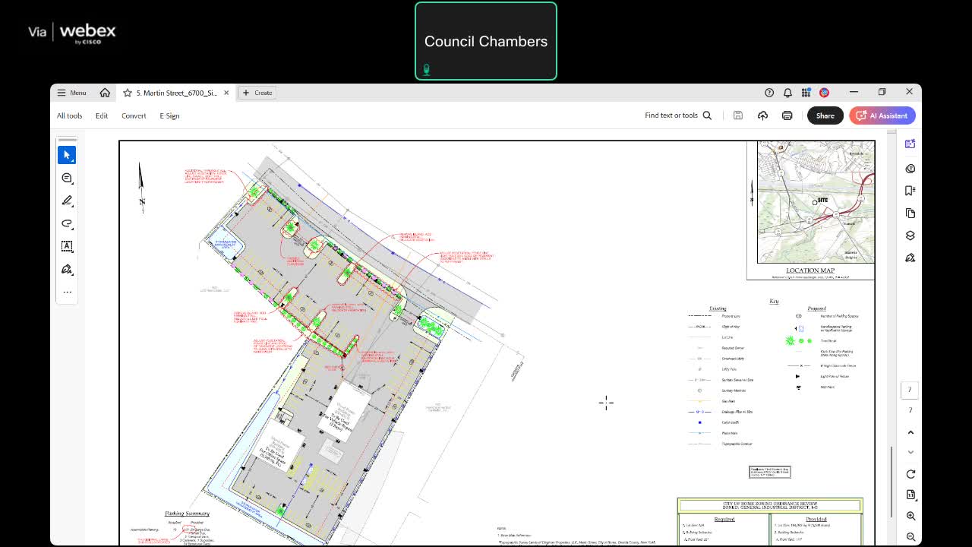This screenshot has height=547, width=972.
Task: Open the layers panel icon
Action: (x=910, y=236)
